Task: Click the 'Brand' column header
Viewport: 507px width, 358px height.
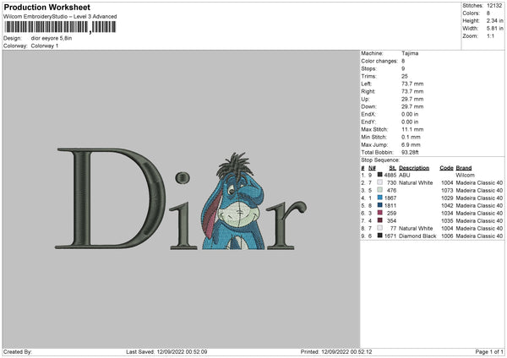Action: click(x=464, y=168)
